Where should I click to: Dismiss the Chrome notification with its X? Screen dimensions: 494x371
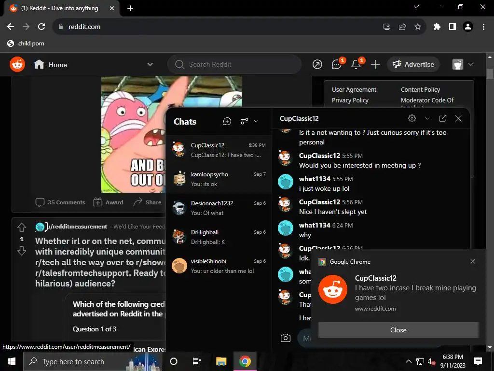click(473, 261)
